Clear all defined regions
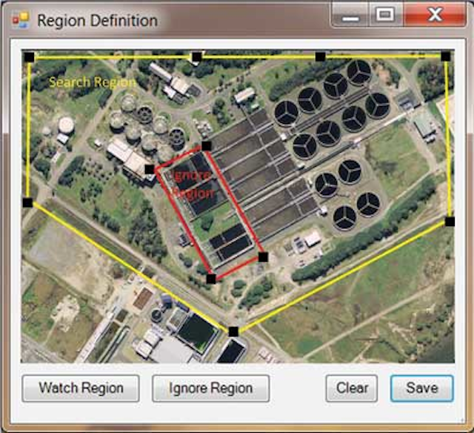The width and height of the screenshot is (474, 433). point(352,389)
